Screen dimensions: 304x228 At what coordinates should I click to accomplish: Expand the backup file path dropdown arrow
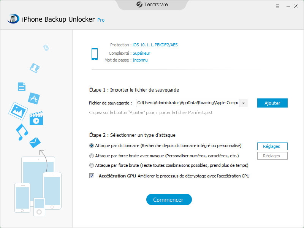click(243, 103)
